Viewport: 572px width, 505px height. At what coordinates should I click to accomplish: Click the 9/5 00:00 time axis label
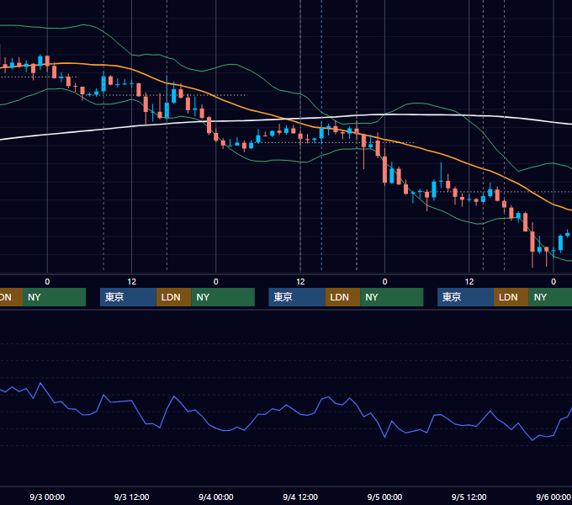[x=384, y=497]
